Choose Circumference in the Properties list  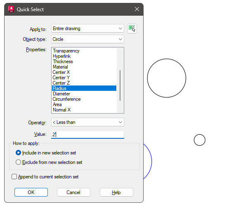66,99
